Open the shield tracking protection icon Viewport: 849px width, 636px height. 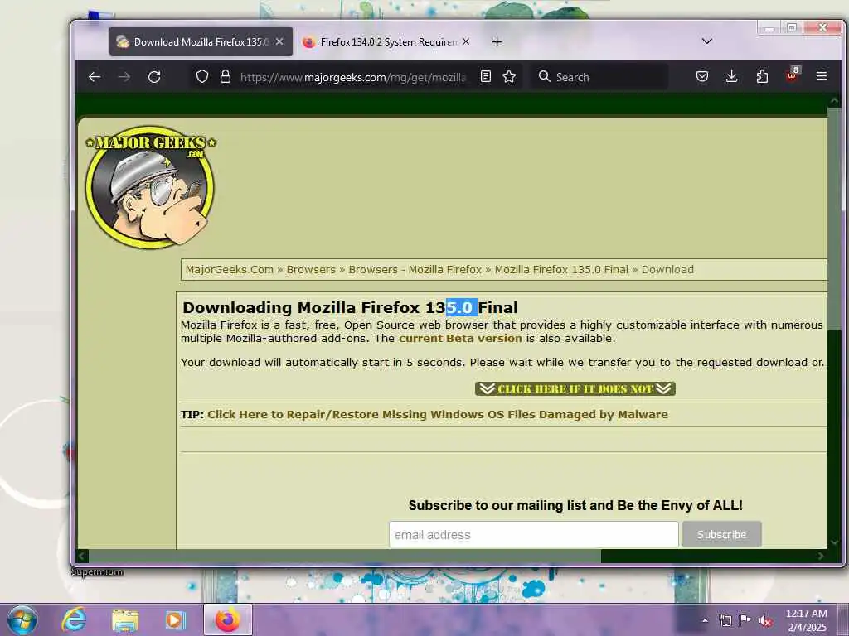point(202,77)
